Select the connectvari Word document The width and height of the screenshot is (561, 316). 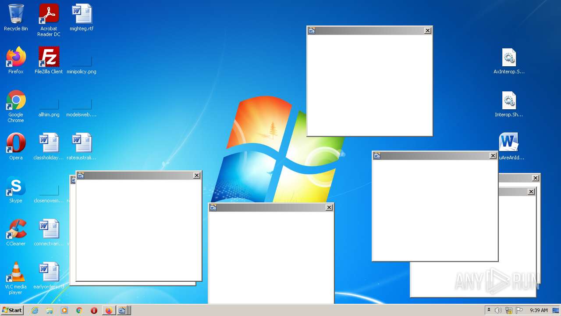(49, 233)
